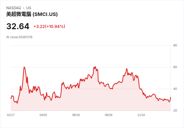Click the leftmost spike reaching 60 on the chart
Screen dimensions: 184x128
24,67
